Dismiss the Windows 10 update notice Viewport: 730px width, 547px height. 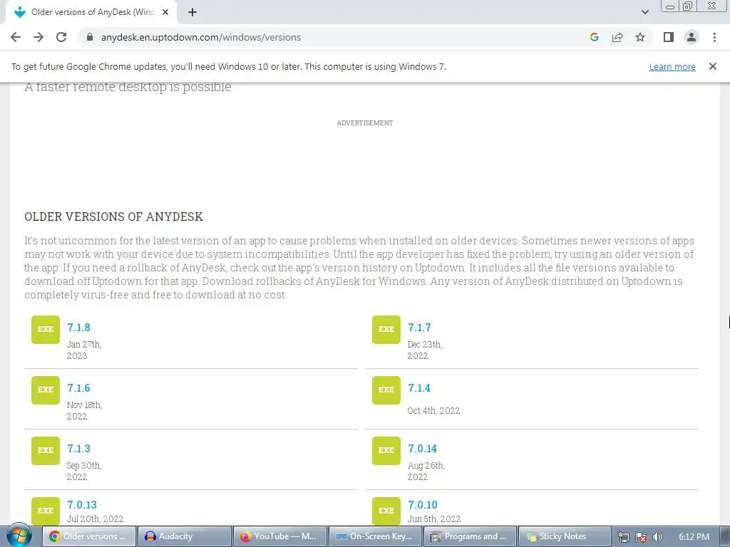point(713,66)
